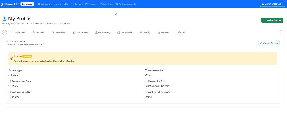This screenshot has width=287, height=118.
Task: Click the '30 days' notice period value
Action: 149,75
